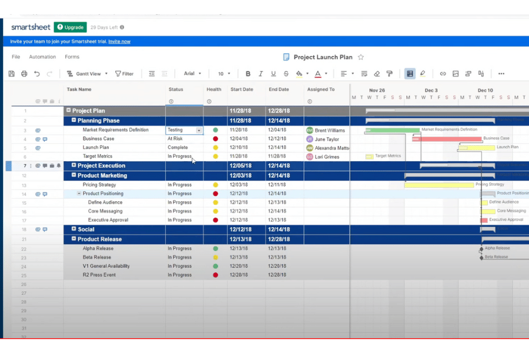Insert a hyperlink with link icon
The image size is (529, 353).
tap(443, 74)
